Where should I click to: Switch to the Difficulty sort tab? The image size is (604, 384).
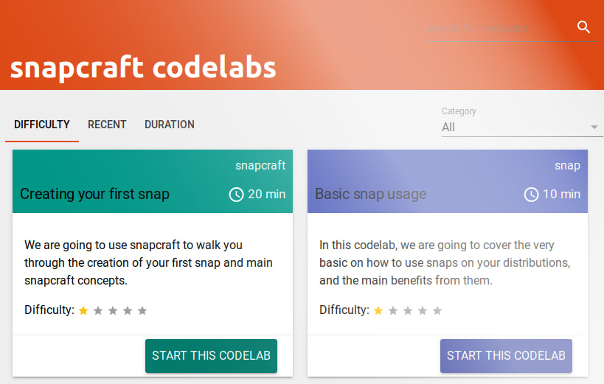(x=42, y=125)
